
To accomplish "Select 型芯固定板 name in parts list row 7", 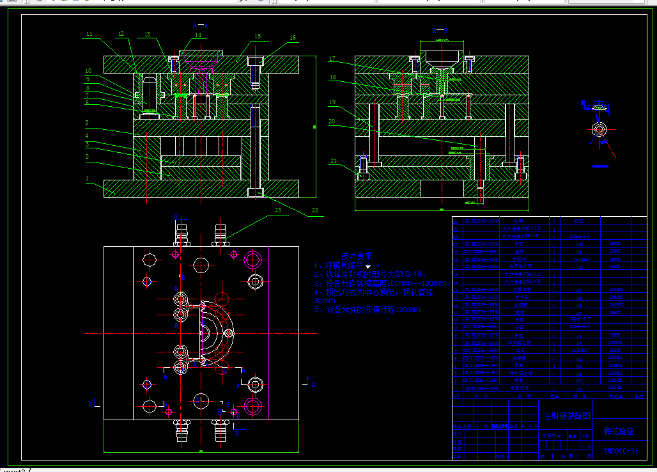I will tap(519, 343).
